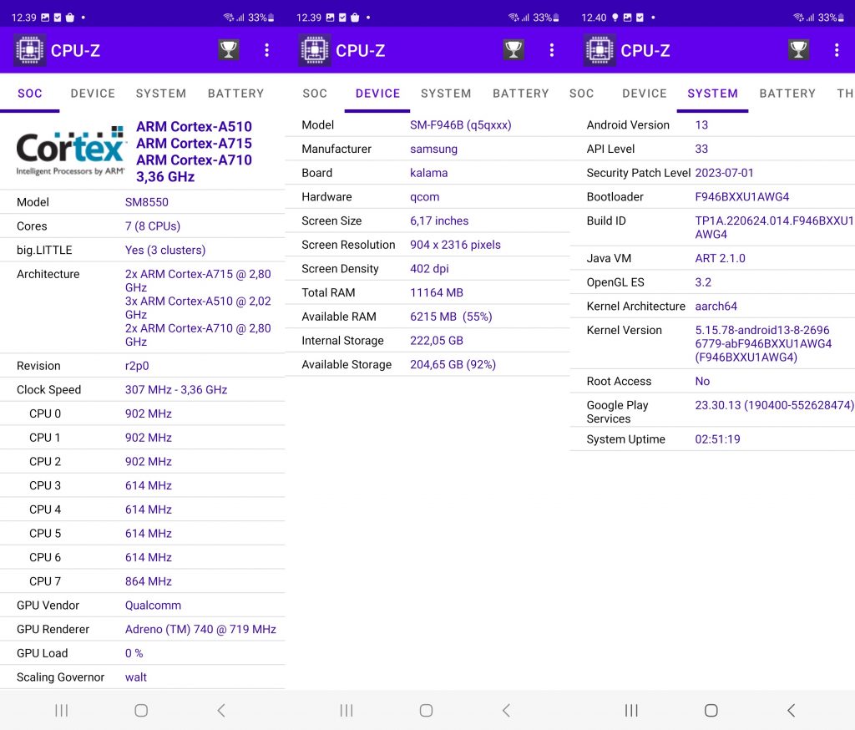This screenshot has width=855, height=730.
Task: Tap the recent apps button in right panel
Action: (631, 710)
